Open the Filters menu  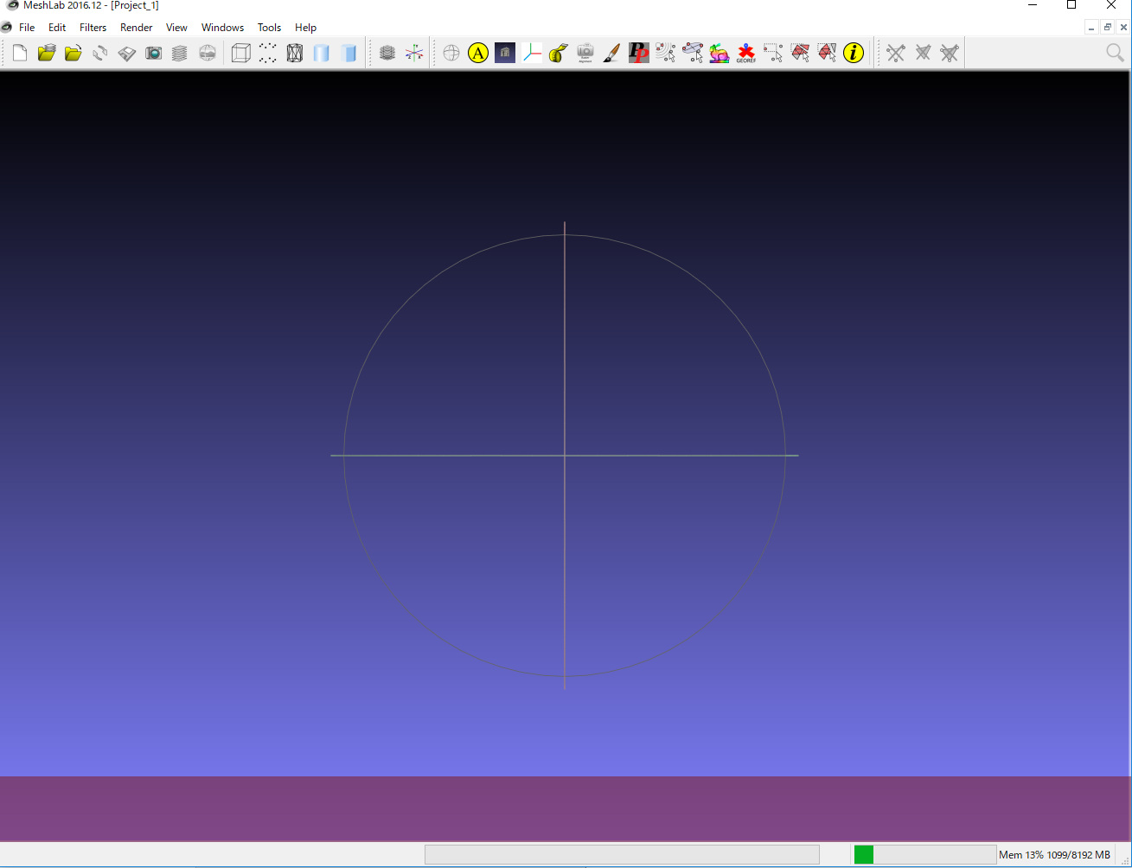[93, 28]
